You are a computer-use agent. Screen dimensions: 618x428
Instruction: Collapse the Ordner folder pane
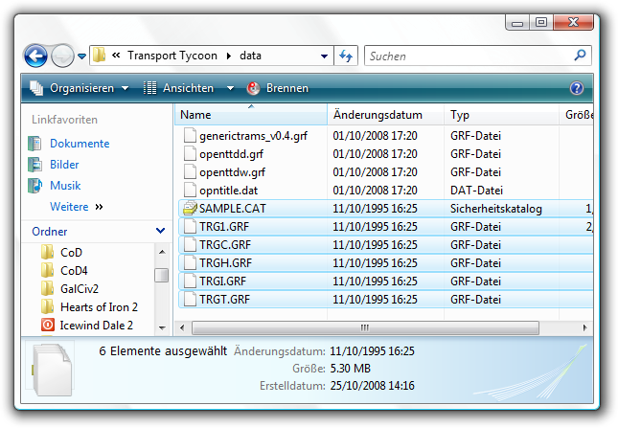[x=160, y=231]
